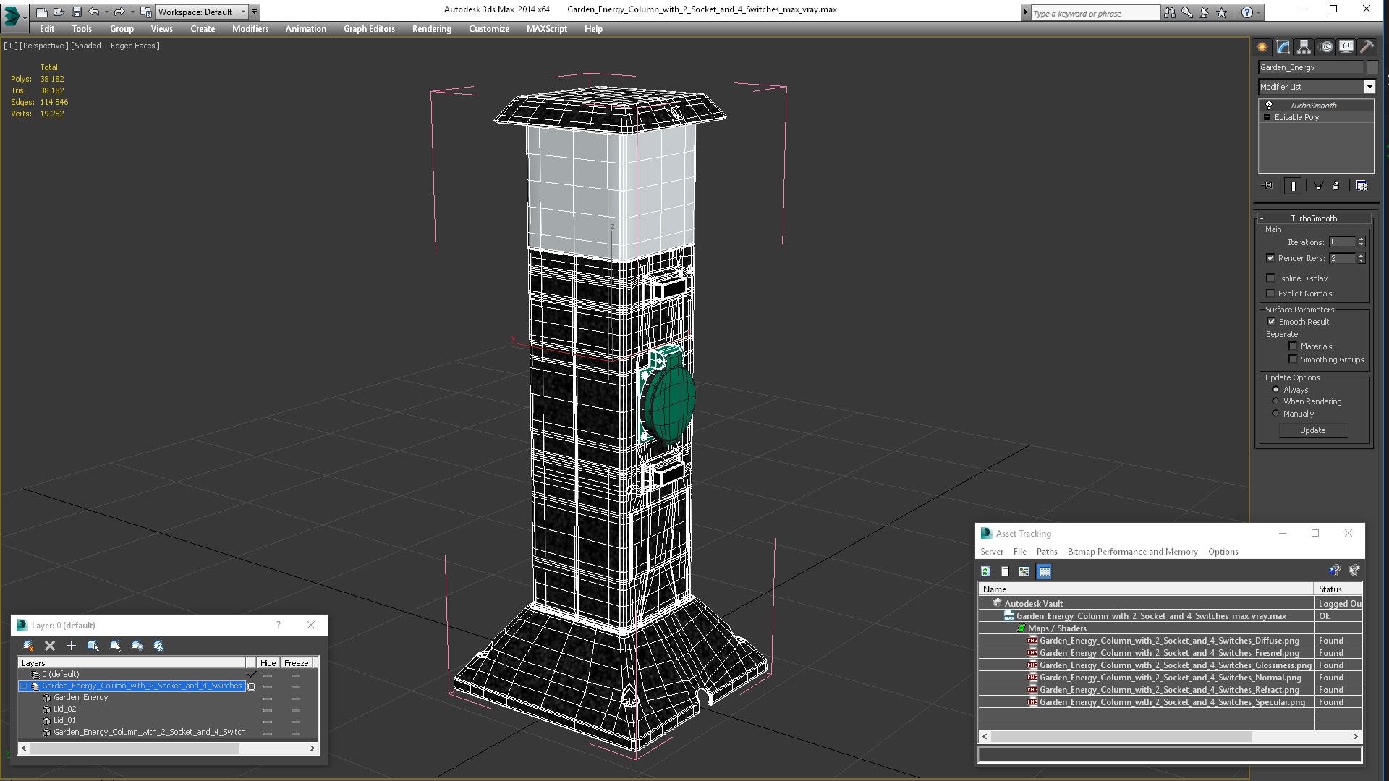
Task: Click the object color swatch beside name
Action: tap(1372, 67)
